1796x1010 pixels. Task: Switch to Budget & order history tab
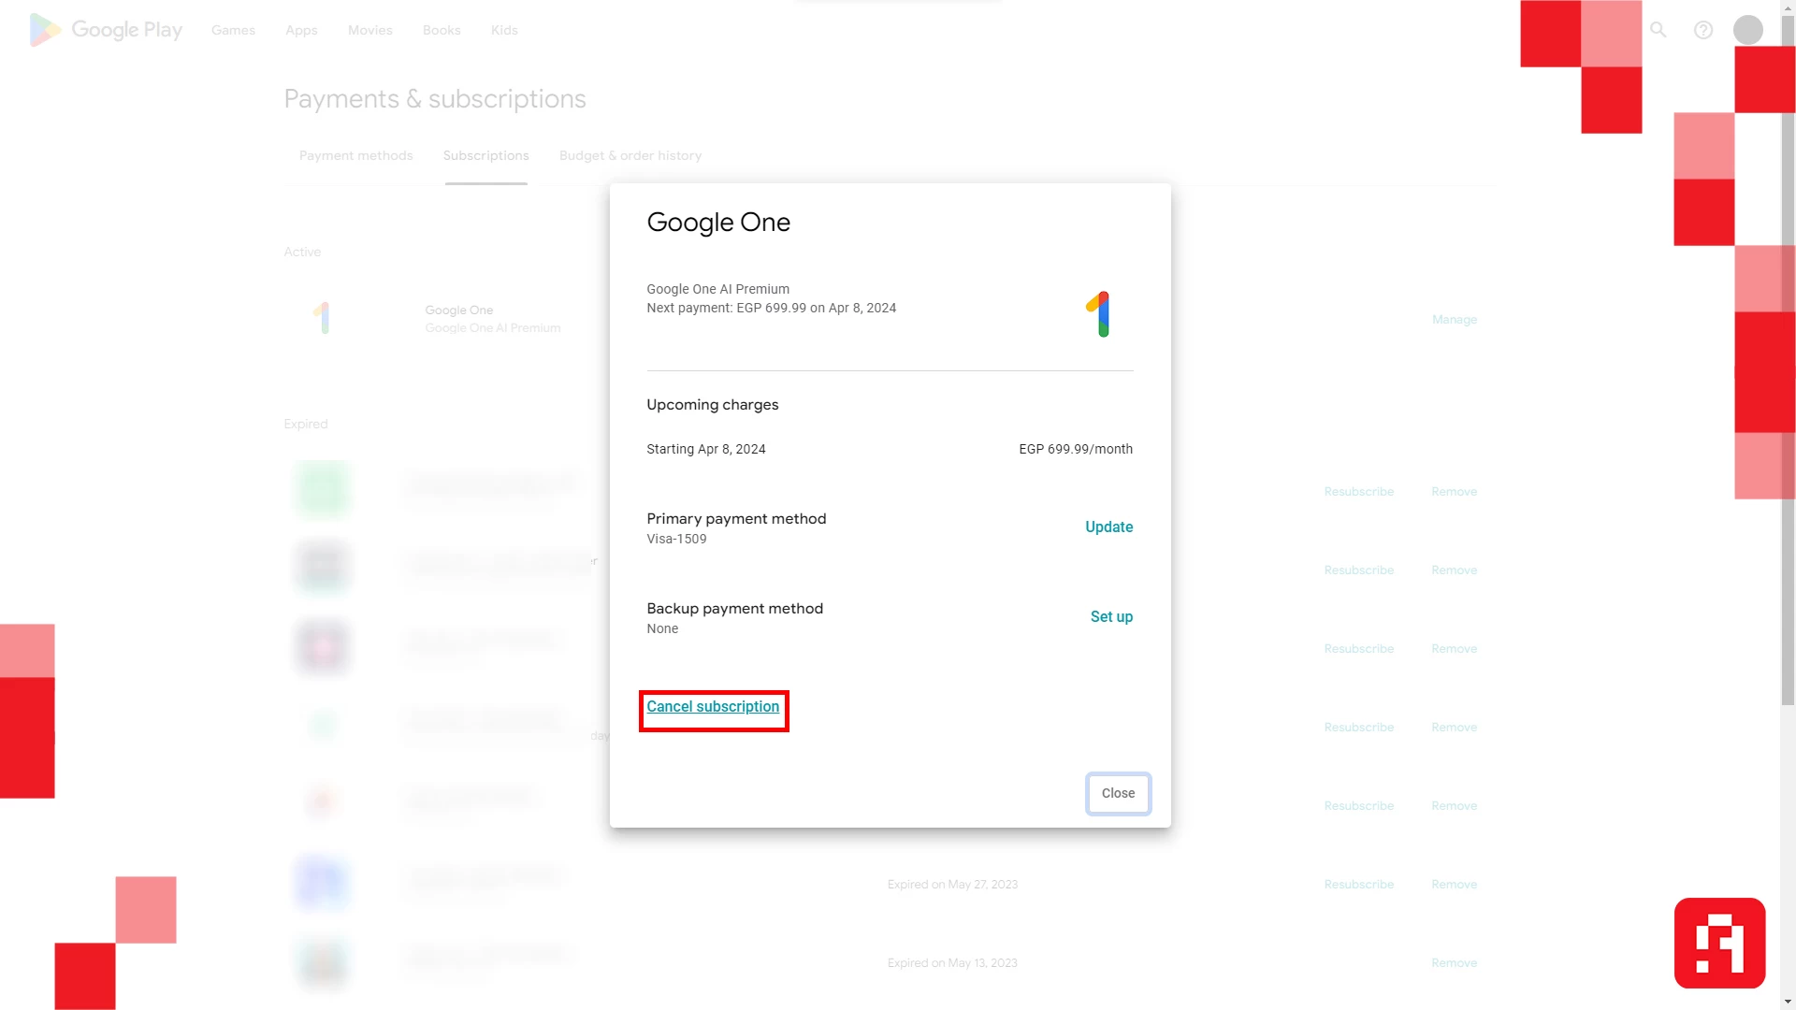click(x=630, y=155)
